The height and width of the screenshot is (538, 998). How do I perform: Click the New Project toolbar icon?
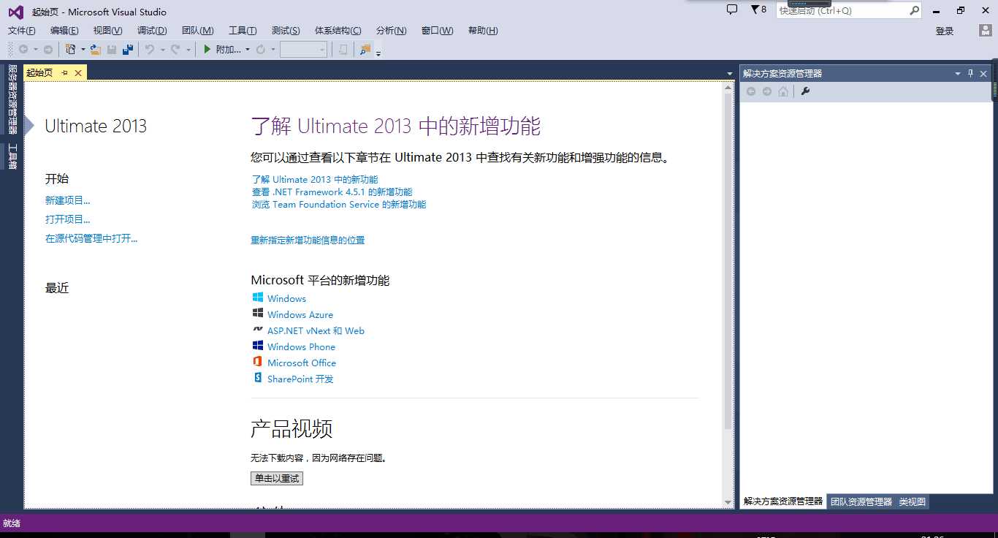pos(71,50)
